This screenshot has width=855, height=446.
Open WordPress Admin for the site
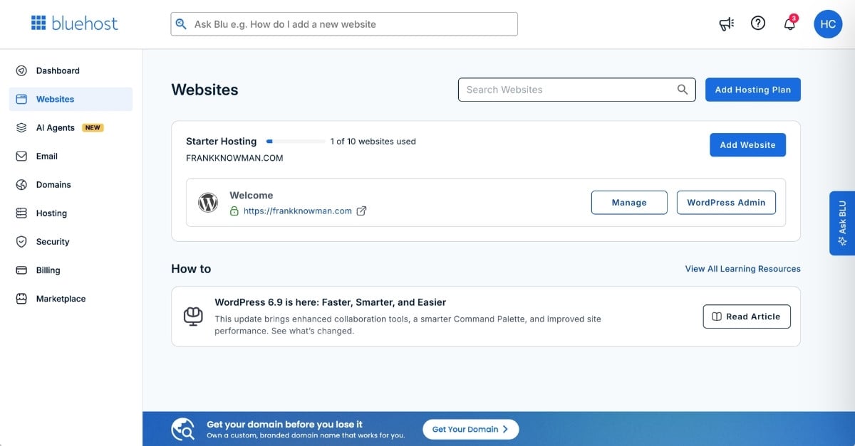click(x=726, y=203)
